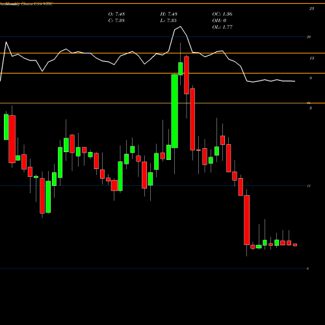Click the tallest green candlestick body
The image size is (325, 325).
tap(175, 111)
